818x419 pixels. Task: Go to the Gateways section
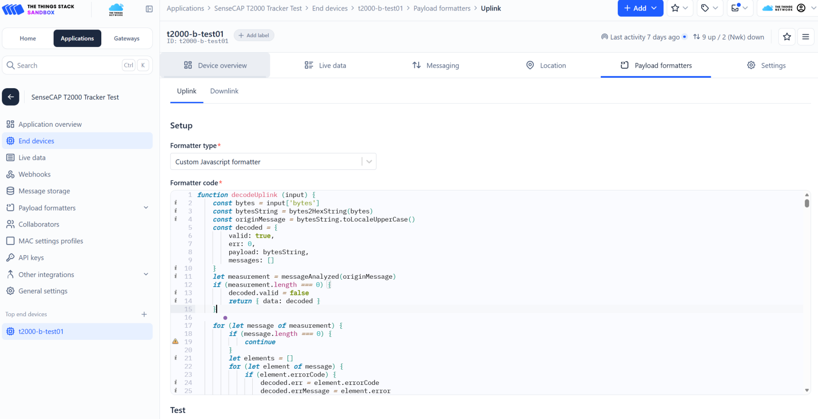pyautogui.click(x=126, y=39)
